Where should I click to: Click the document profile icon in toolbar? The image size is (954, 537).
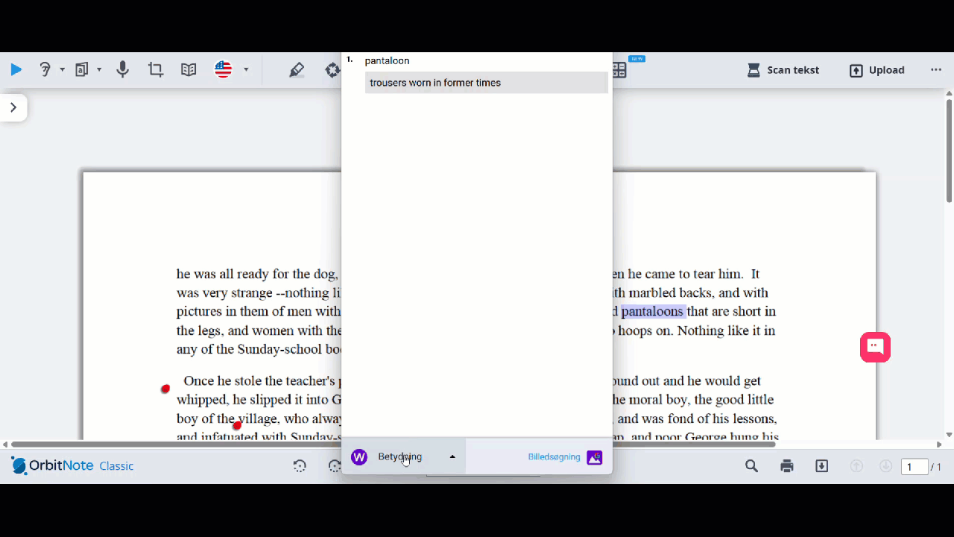[82, 70]
